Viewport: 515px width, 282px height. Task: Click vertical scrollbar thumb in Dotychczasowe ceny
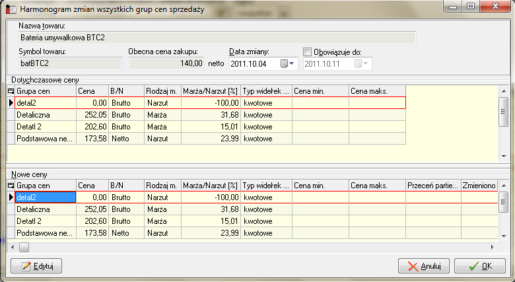[504, 112]
